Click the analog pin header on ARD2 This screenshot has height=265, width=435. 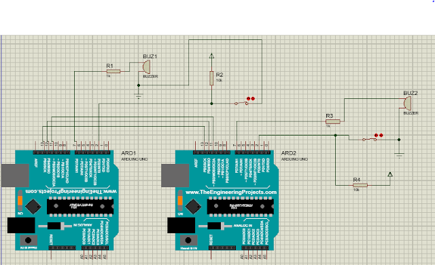255,248
